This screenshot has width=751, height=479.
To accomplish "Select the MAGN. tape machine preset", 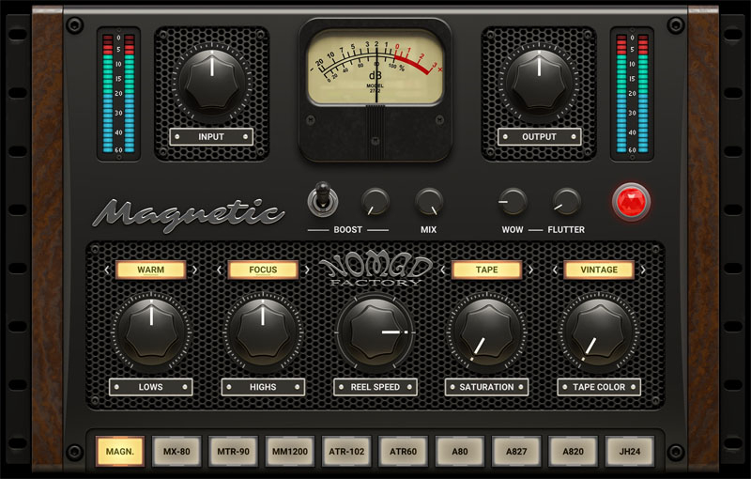I will [x=119, y=452].
